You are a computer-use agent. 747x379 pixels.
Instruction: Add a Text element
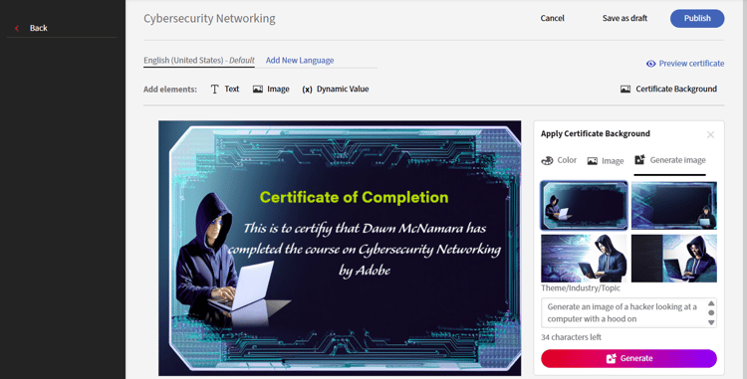point(231,89)
